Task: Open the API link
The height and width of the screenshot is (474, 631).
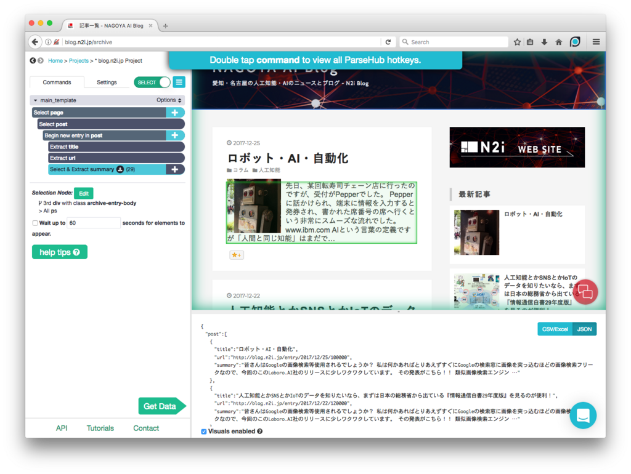Action: 62,428
